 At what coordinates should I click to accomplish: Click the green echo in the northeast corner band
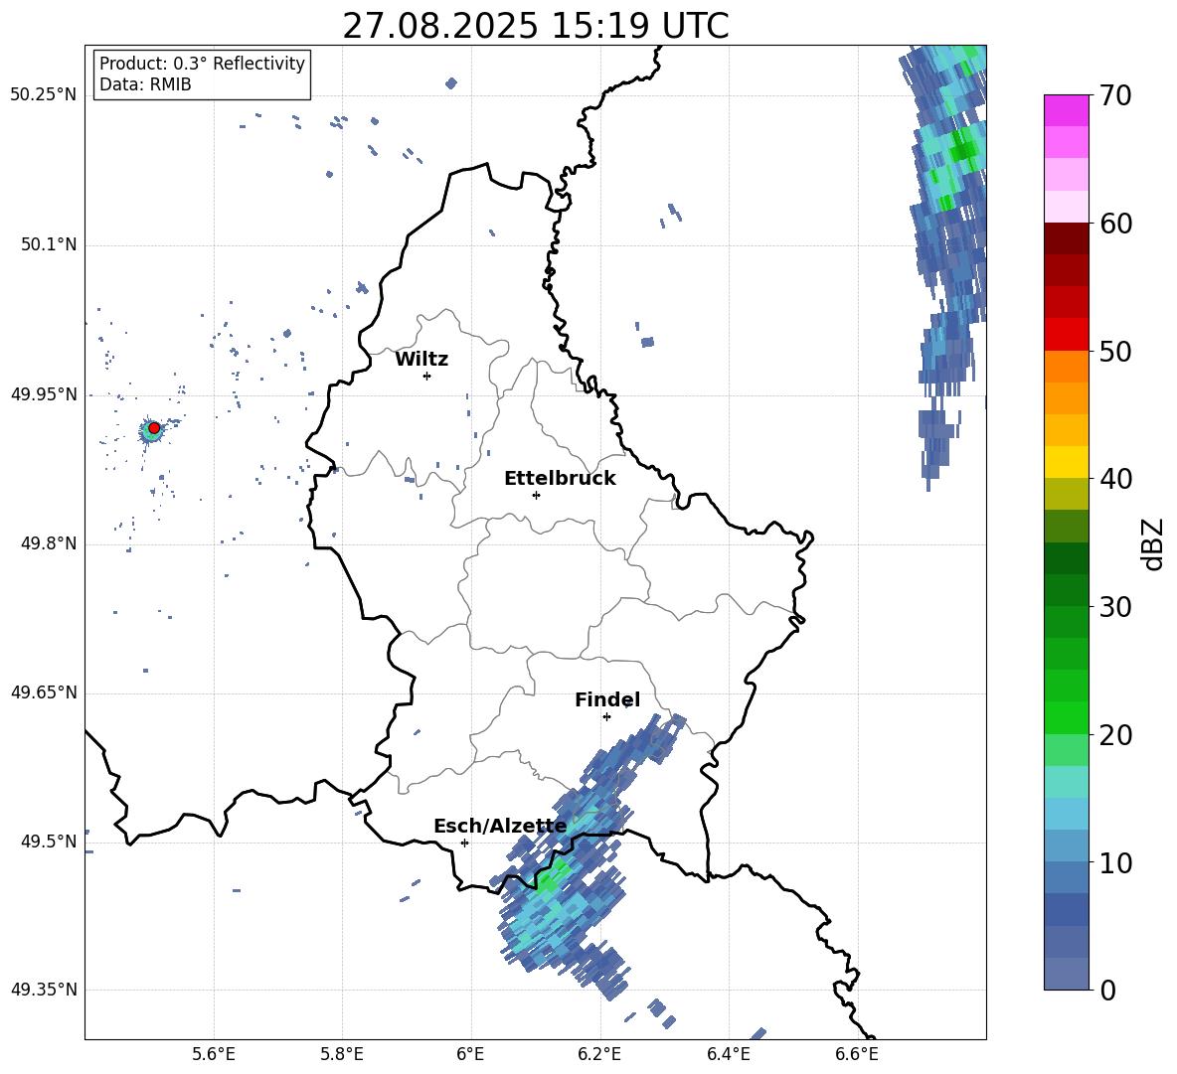click(962, 148)
